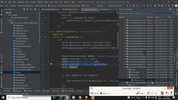Click the yellow lightbulb quick-fix icon
Viewport: 178px width, 100px height.
(51, 64)
